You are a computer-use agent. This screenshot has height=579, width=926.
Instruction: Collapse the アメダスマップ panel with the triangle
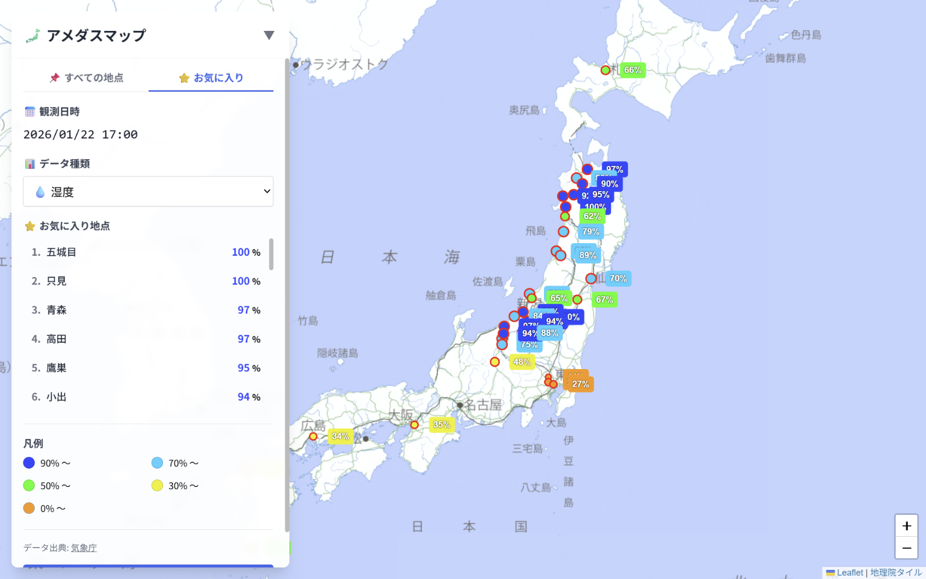click(x=268, y=35)
